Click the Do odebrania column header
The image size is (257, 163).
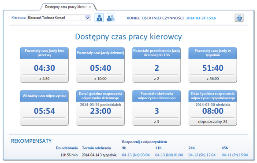(x=67, y=148)
